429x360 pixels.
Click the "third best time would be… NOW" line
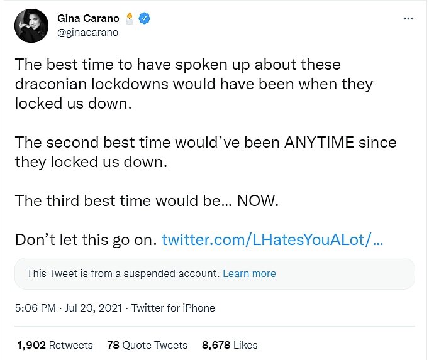pos(146,200)
